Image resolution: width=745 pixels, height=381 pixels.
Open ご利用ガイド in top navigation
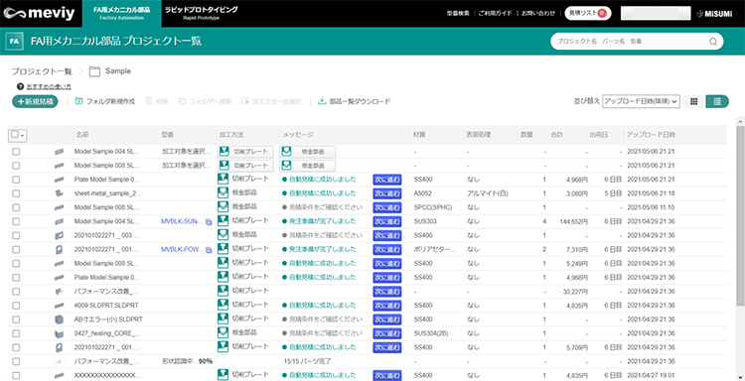(x=495, y=13)
